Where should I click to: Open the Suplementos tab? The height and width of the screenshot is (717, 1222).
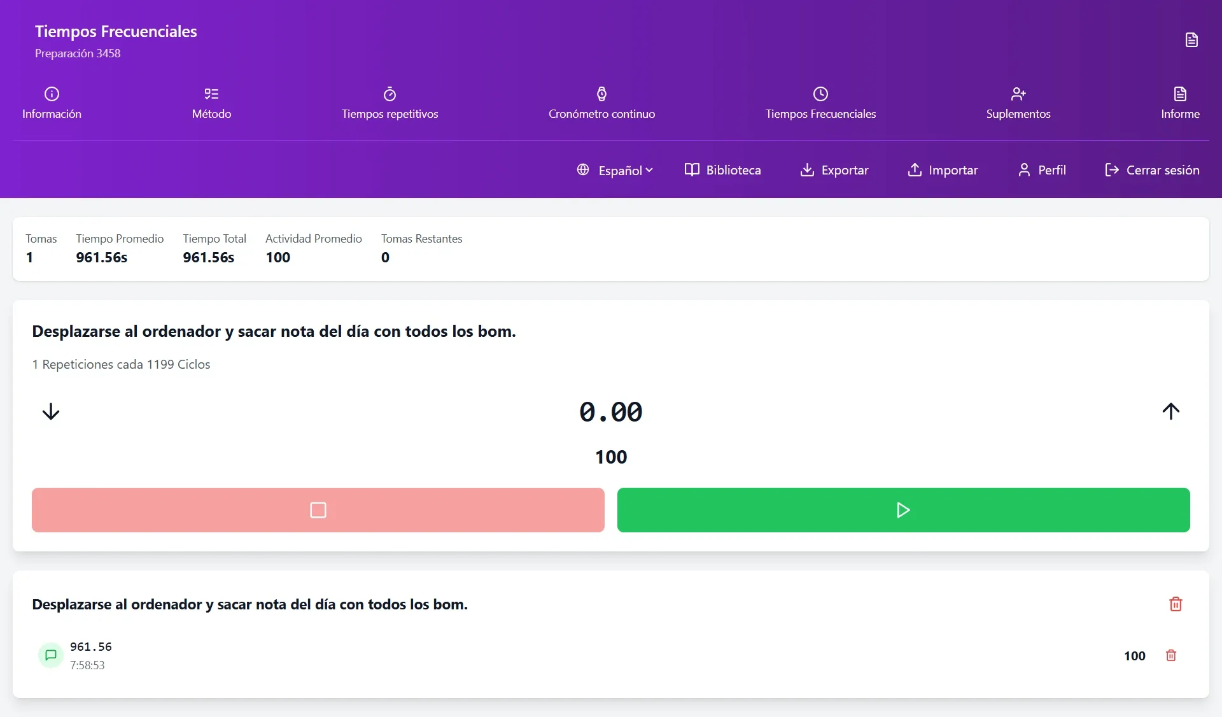point(1018,103)
